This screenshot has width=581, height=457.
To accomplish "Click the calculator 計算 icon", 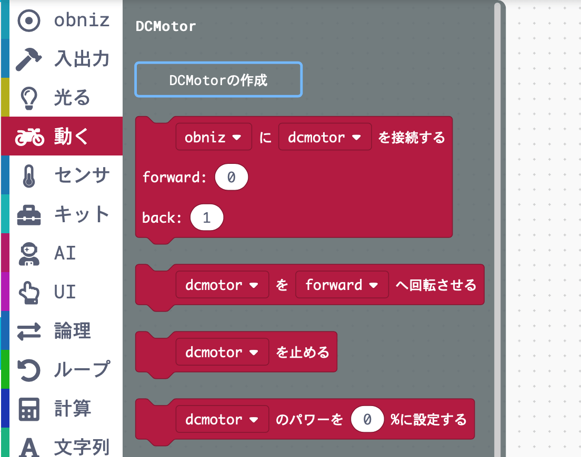I will pos(29,409).
